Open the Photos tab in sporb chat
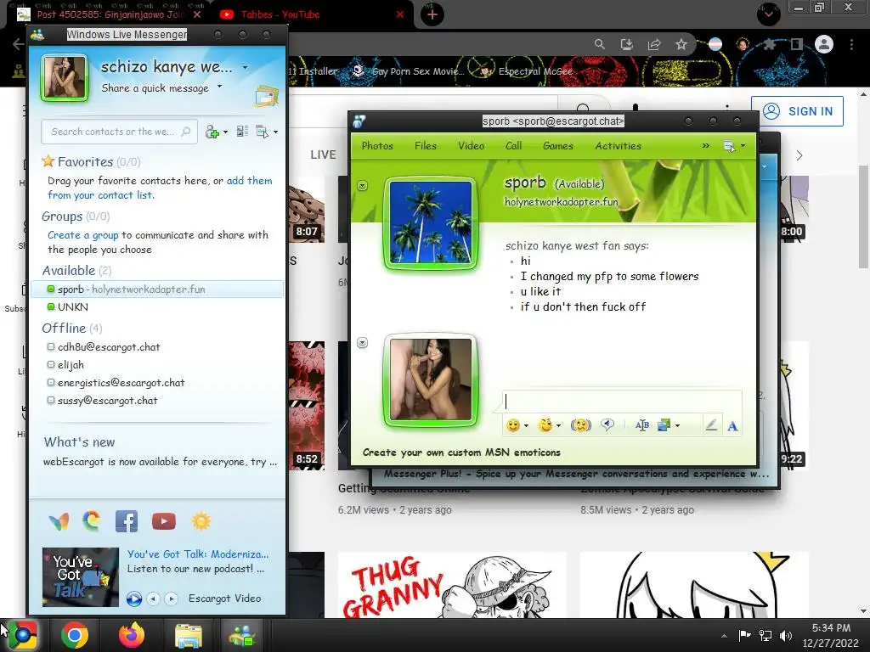This screenshot has height=652, width=870. pos(377,146)
